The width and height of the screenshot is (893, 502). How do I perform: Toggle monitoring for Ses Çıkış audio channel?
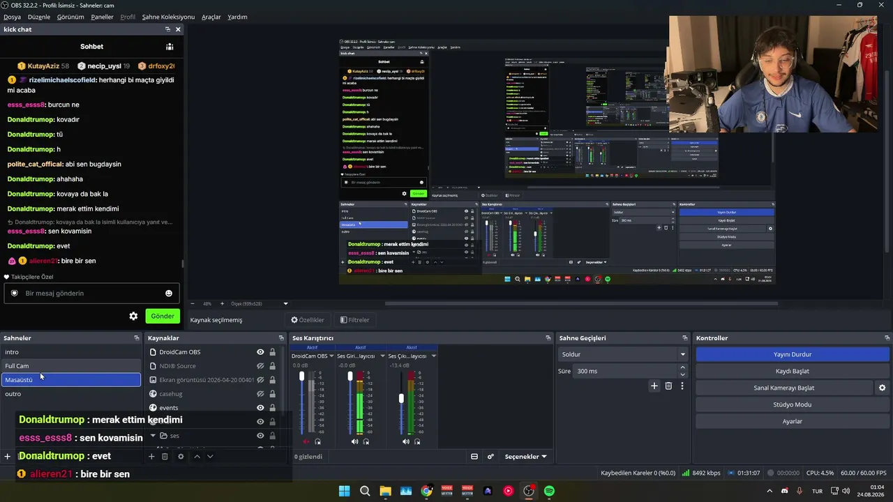(x=417, y=441)
